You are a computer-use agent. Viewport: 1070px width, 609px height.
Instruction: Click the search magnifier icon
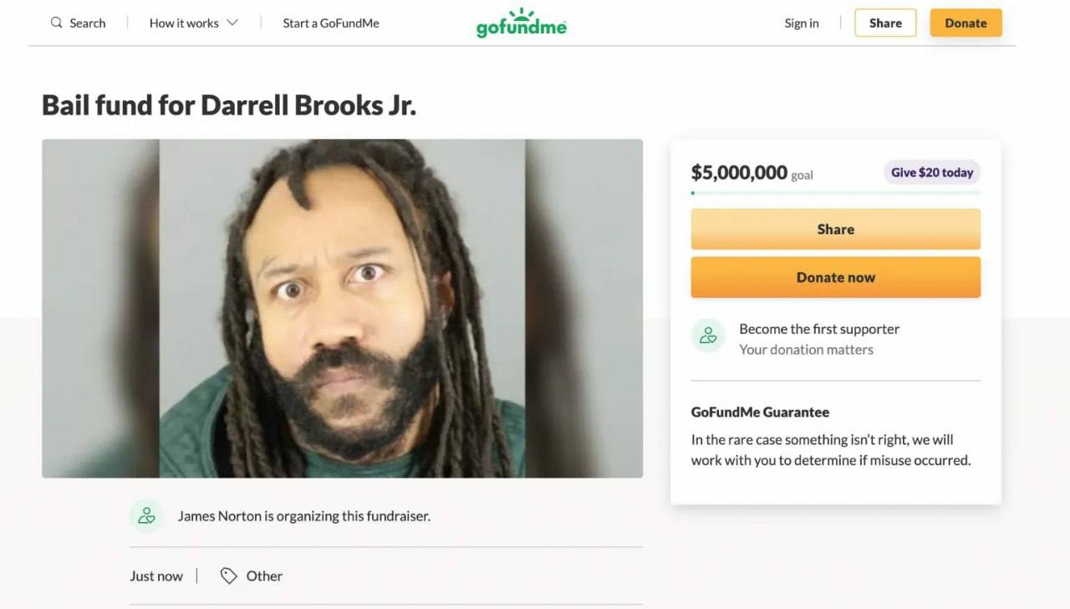tap(56, 23)
